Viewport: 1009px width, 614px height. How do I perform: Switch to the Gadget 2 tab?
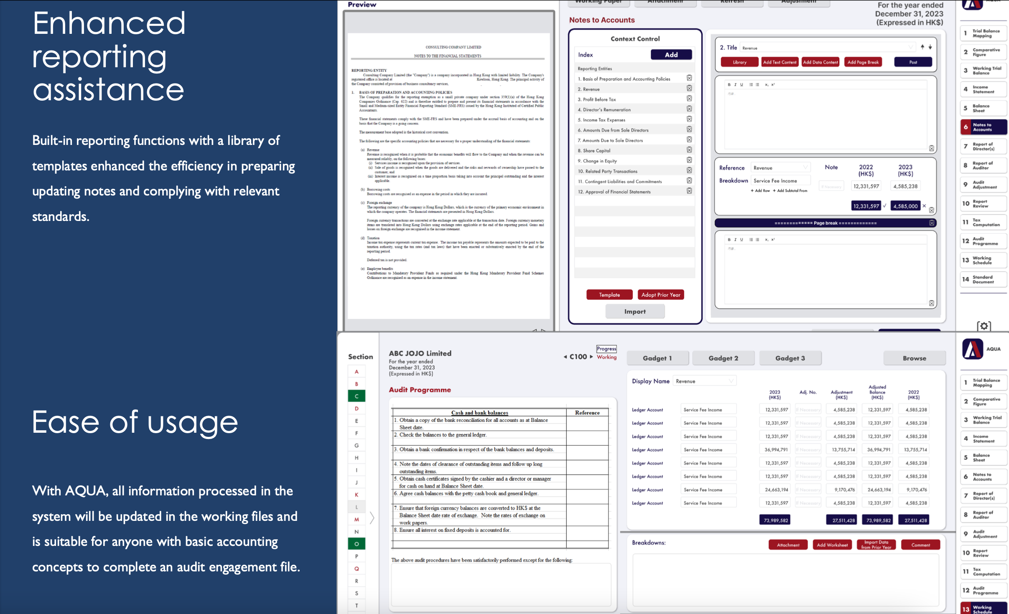[x=723, y=358]
